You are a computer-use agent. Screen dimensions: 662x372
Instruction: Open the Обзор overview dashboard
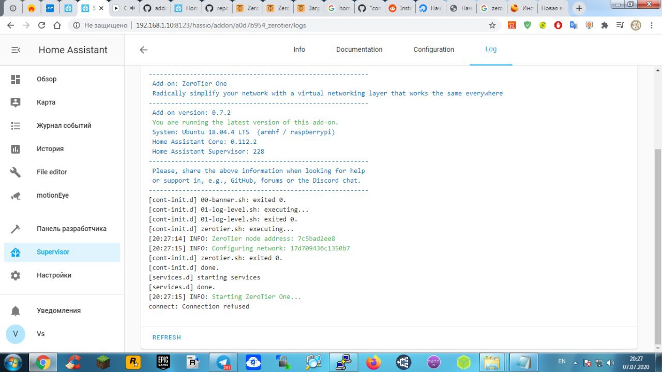point(62,79)
